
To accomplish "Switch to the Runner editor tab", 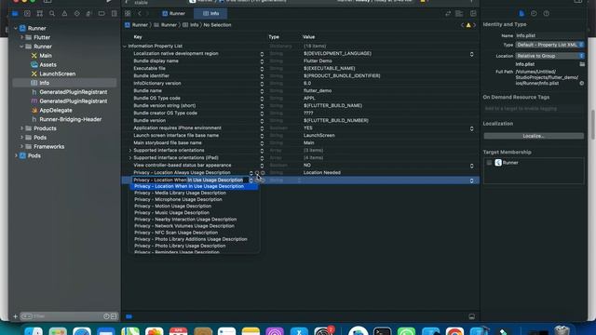I will click(173, 14).
